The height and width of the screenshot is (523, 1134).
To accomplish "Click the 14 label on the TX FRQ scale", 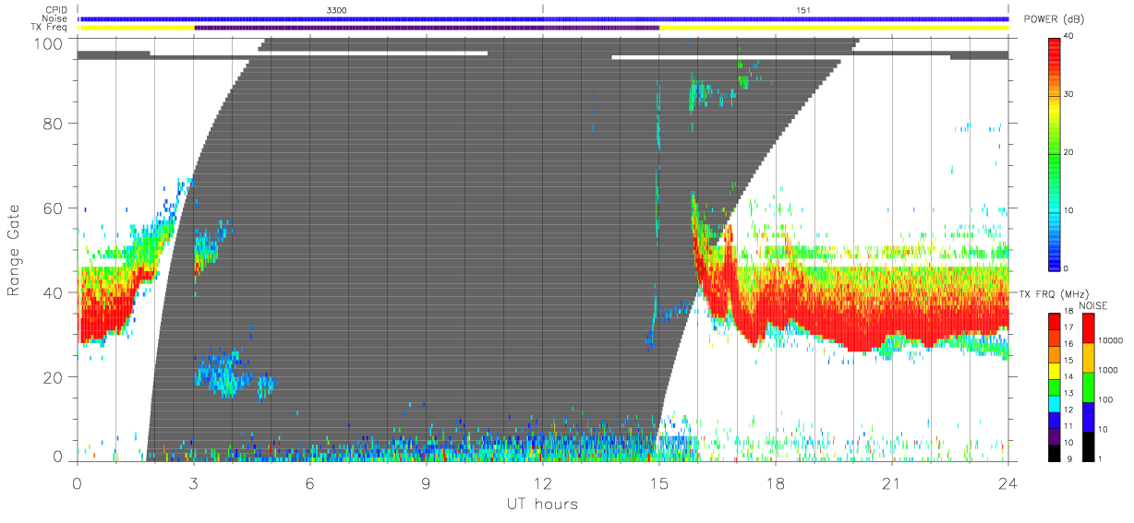I will 1068,376.
